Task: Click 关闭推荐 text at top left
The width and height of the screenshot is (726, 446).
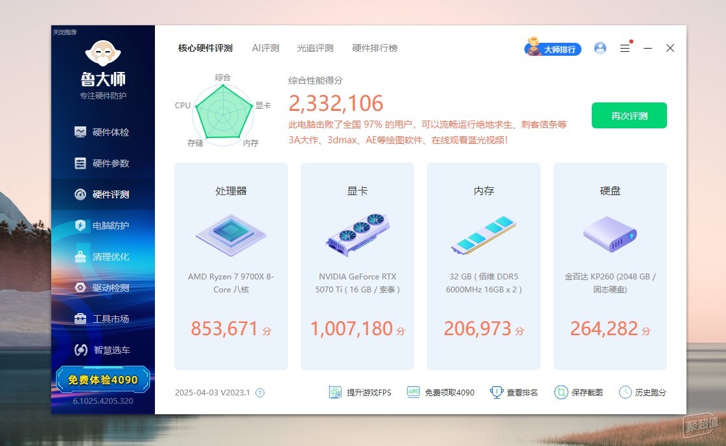Action: tap(65, 32)
